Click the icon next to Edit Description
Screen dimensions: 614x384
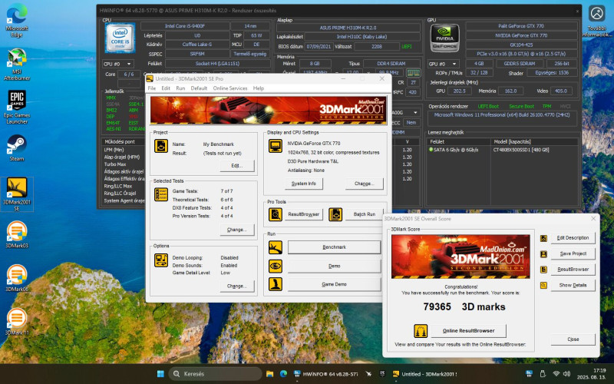click(x=543, y=238)
